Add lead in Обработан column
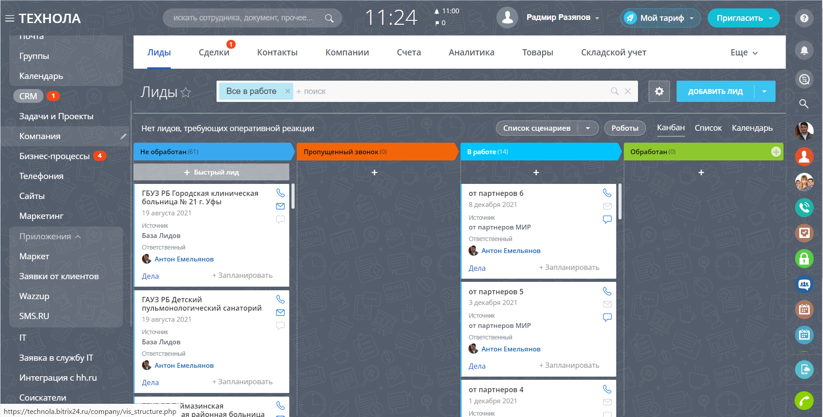Image resolution: width=823 pixels, height=417 pixels. click(701, 172)
